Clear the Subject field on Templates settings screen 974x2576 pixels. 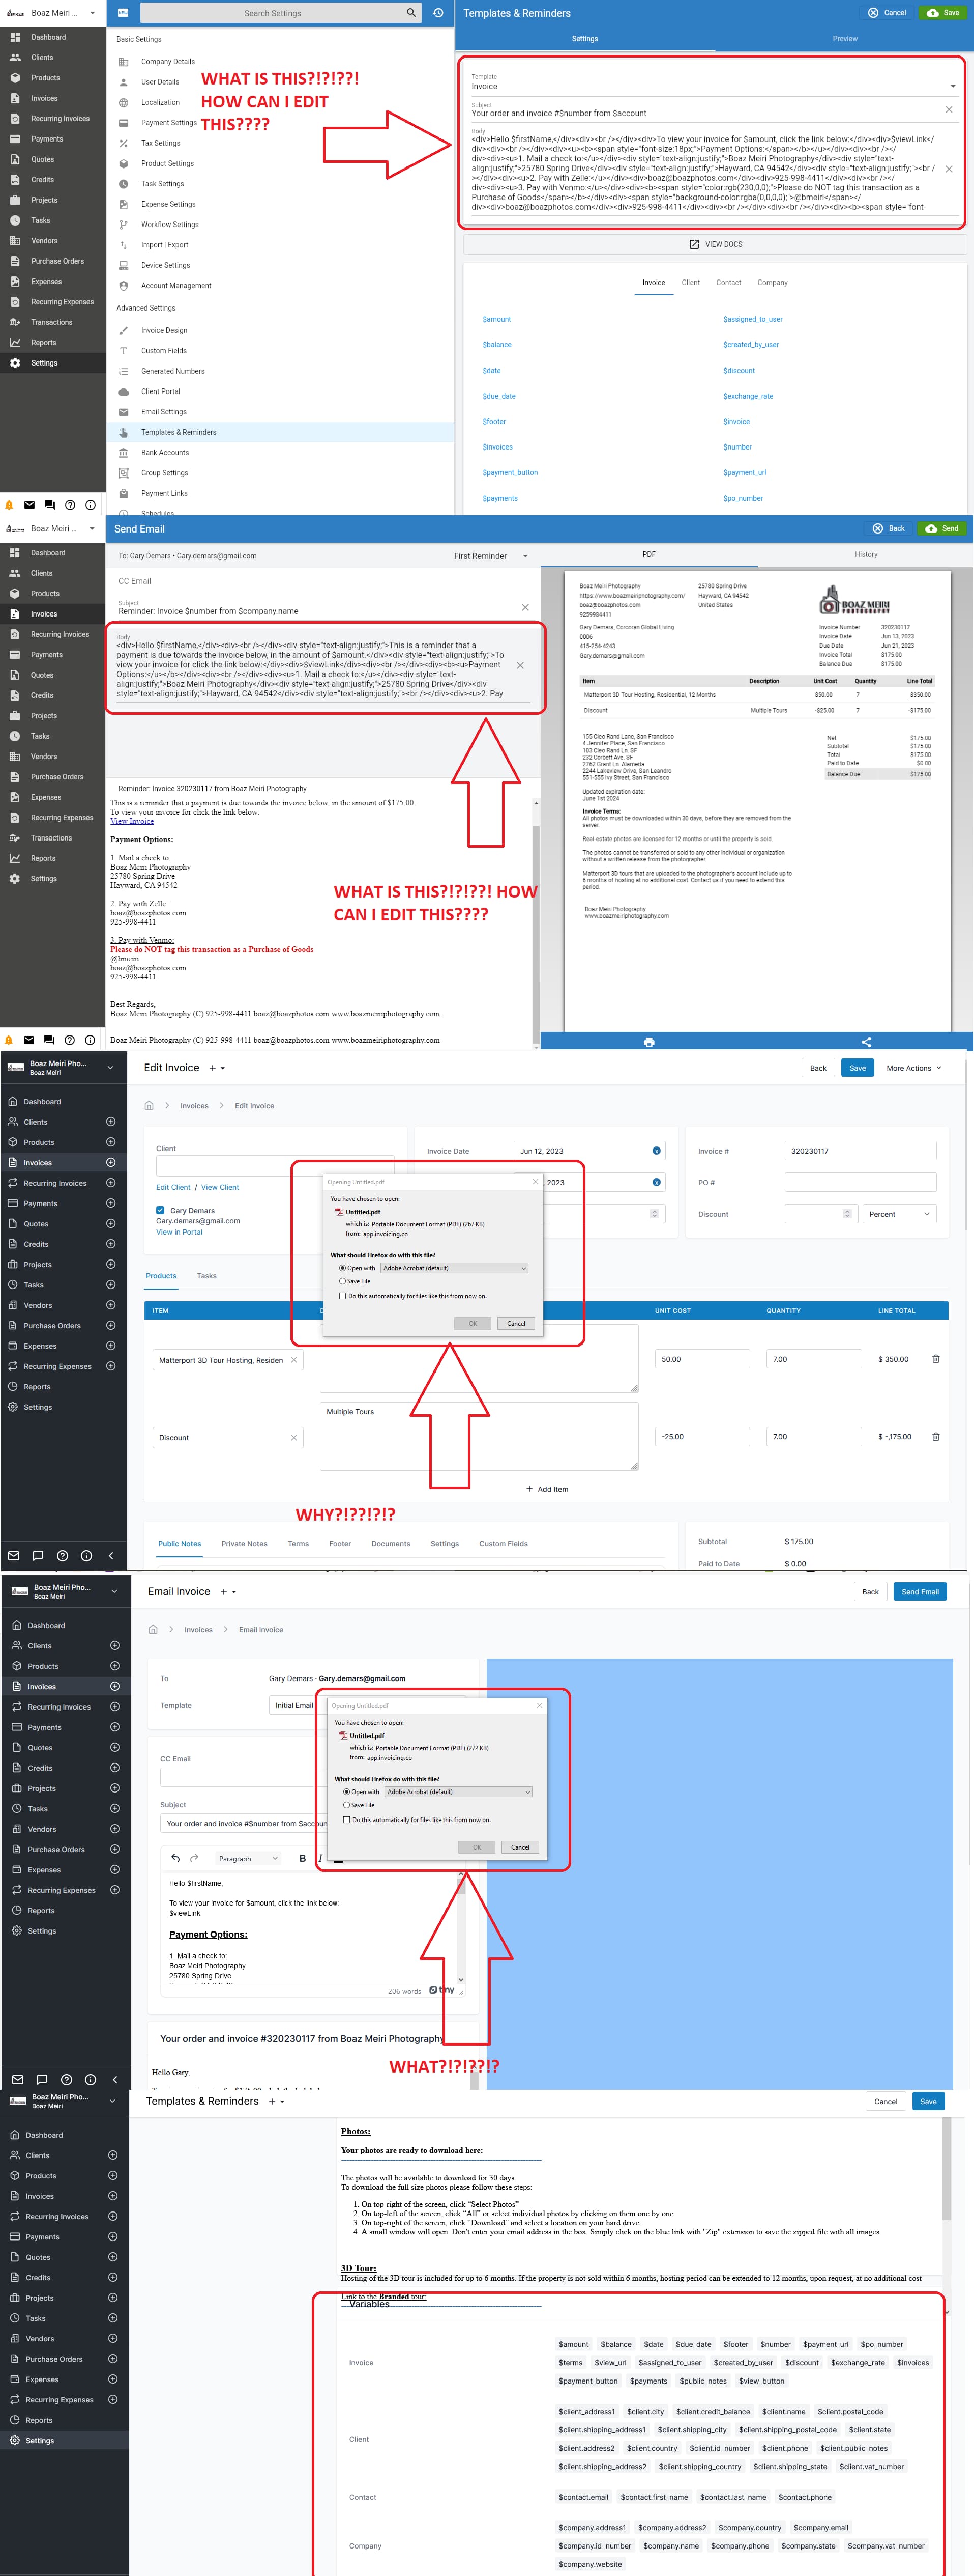(x=948, y=109)
